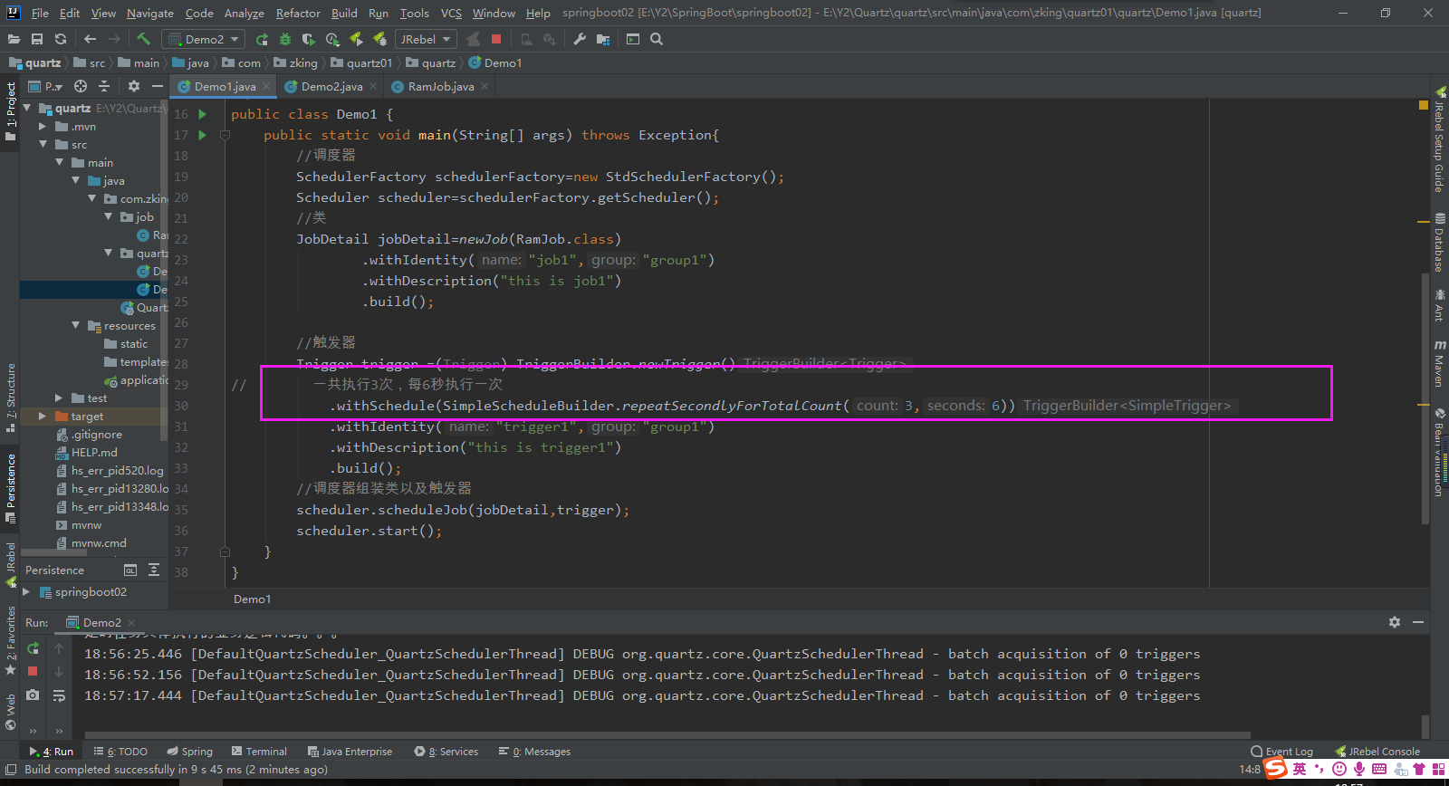Open the Demo2 run configuration dropdown
This screenshot has width=1449, height=786.
[x=204, y=39]
